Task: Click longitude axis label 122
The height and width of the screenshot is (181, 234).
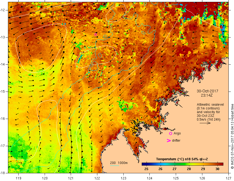Action: coord(97,178)
